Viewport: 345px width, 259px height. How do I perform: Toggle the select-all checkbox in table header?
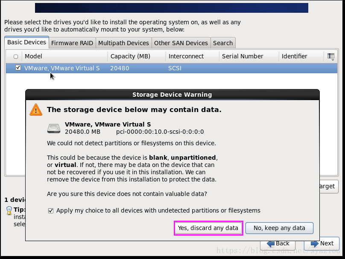tap(16, 57)
